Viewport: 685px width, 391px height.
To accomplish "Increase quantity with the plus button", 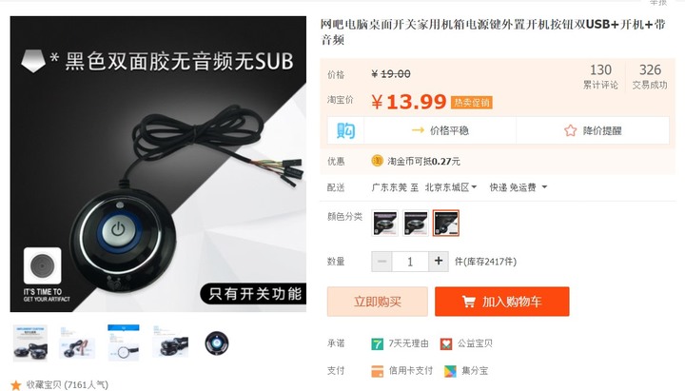I will [439, 262].
